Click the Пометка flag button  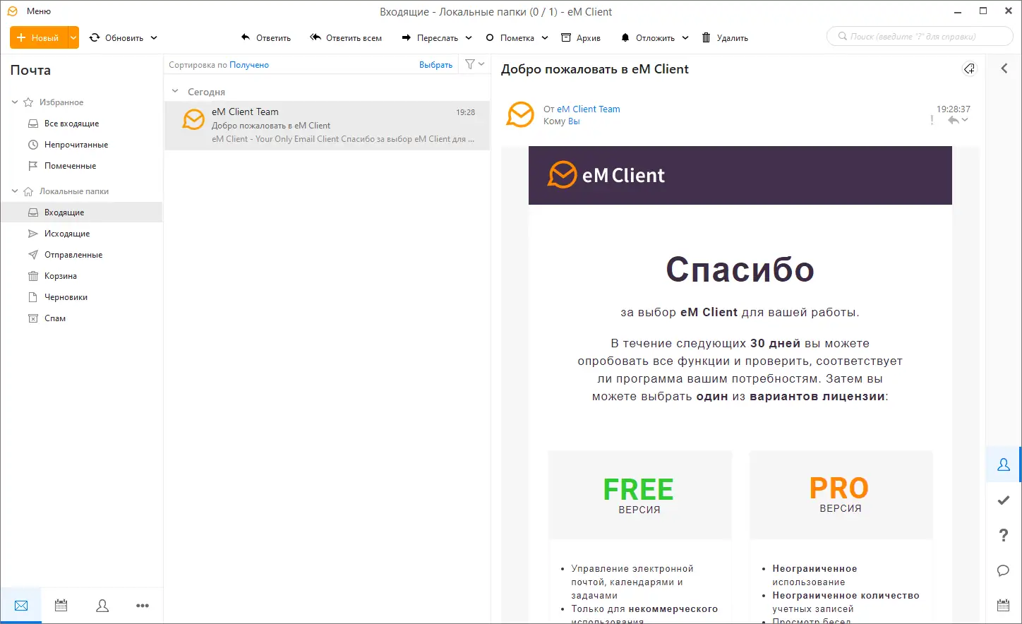coord(510,38)
